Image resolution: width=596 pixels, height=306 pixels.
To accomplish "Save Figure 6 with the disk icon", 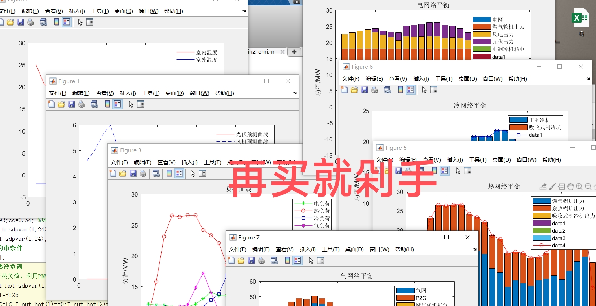I will pos(365,90).
